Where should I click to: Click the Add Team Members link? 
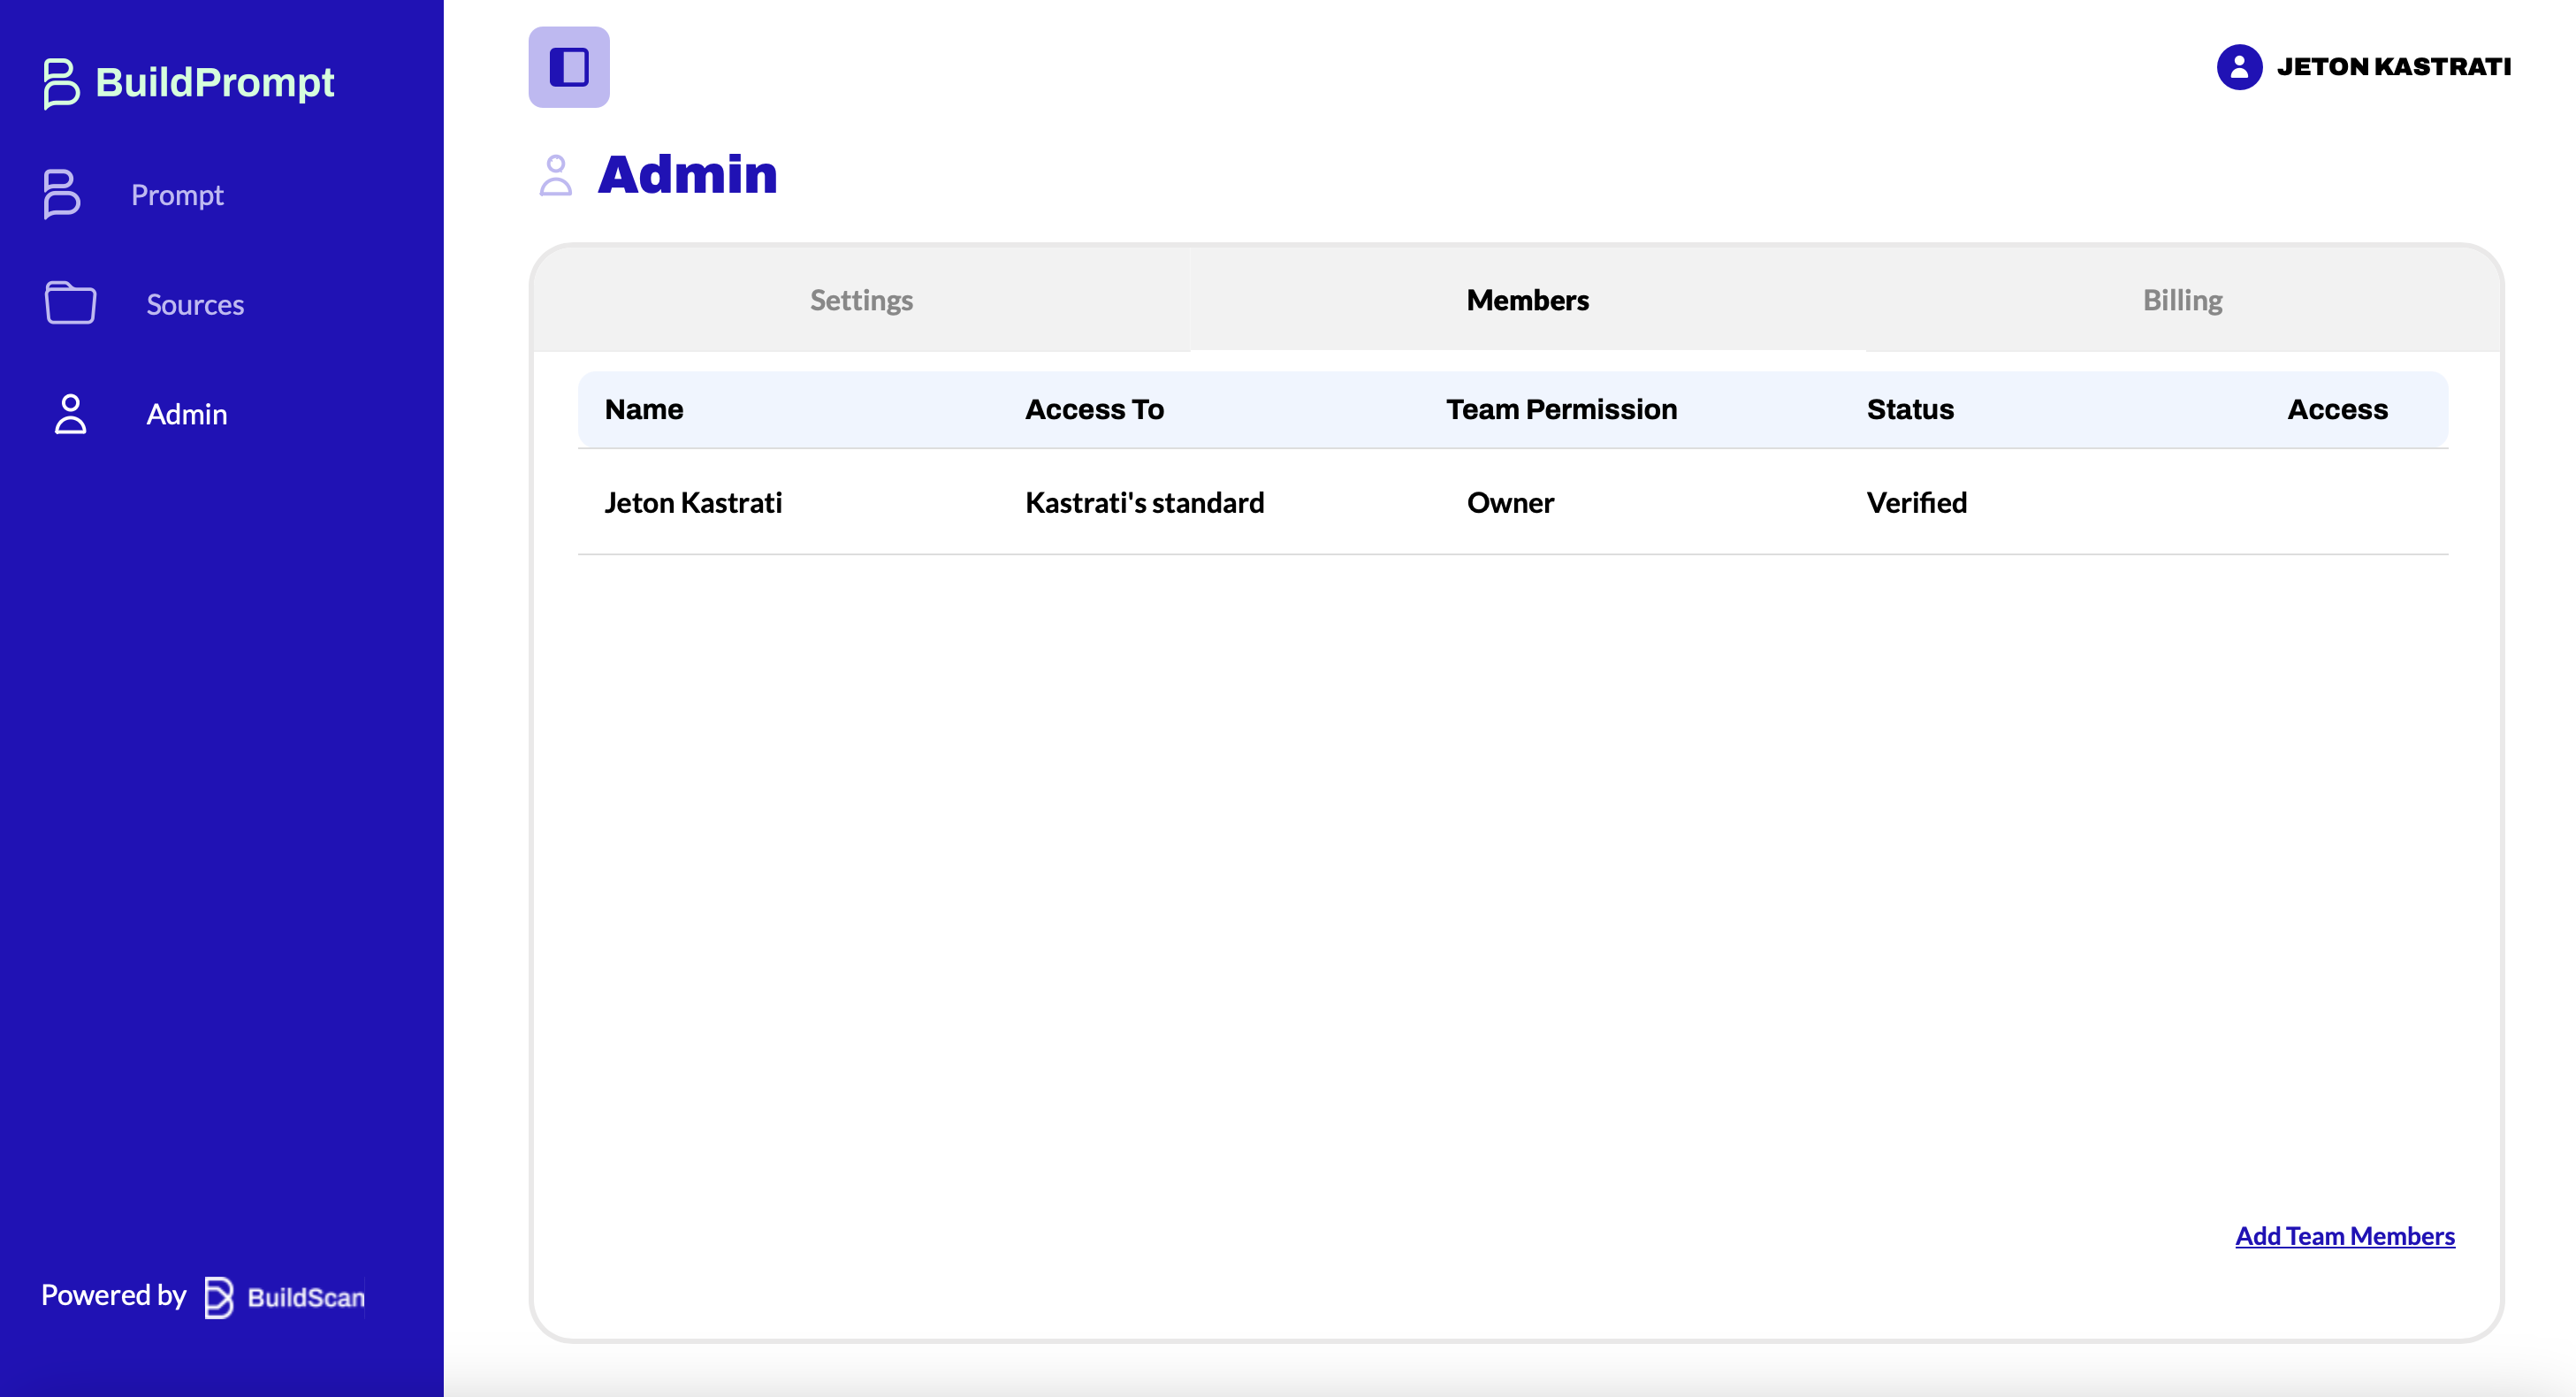(2344, 1236)
